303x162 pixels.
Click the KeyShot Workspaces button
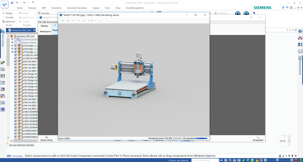pos(45,32)
